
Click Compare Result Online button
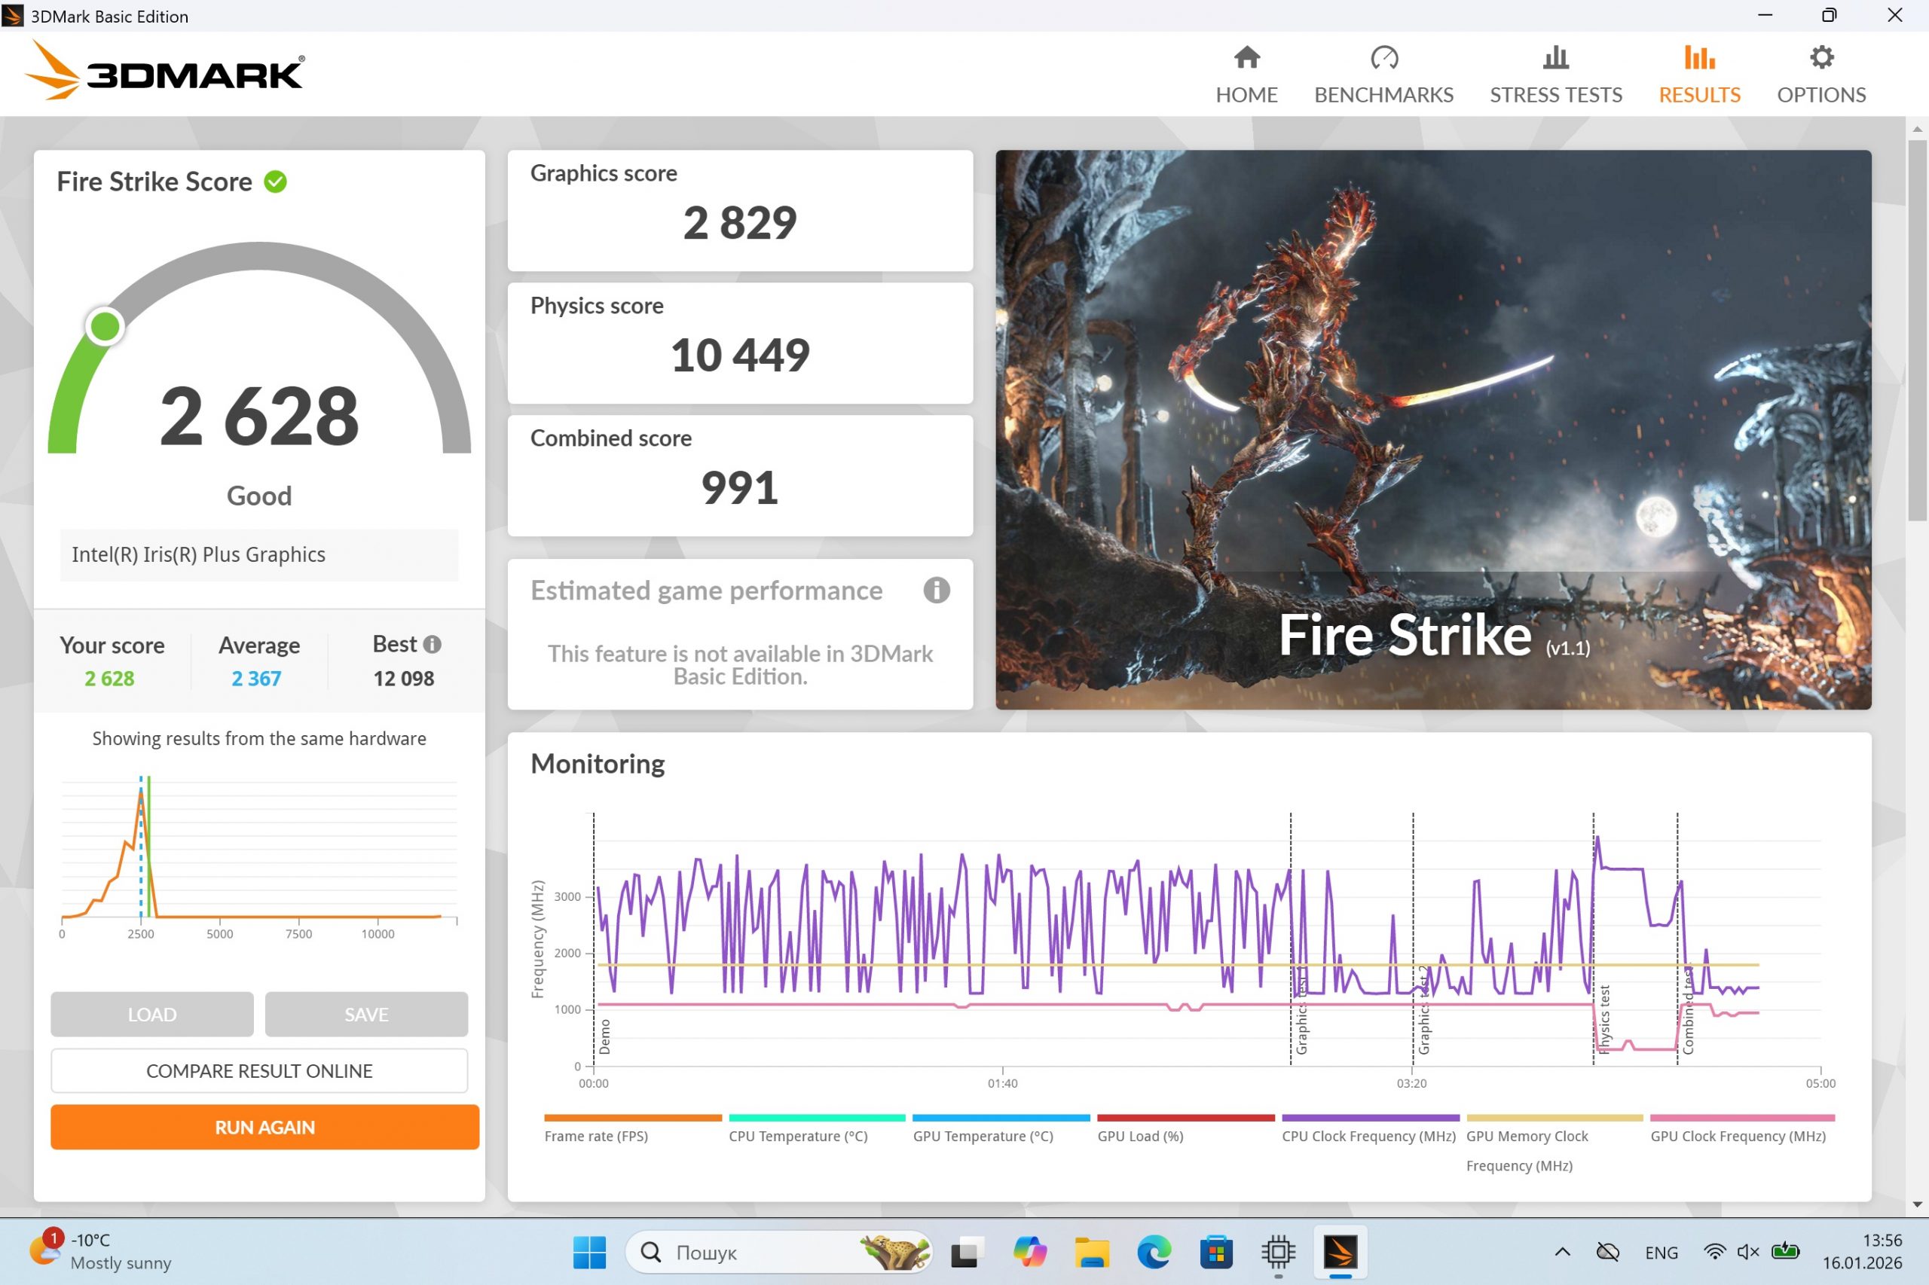tap(259, 1070)
